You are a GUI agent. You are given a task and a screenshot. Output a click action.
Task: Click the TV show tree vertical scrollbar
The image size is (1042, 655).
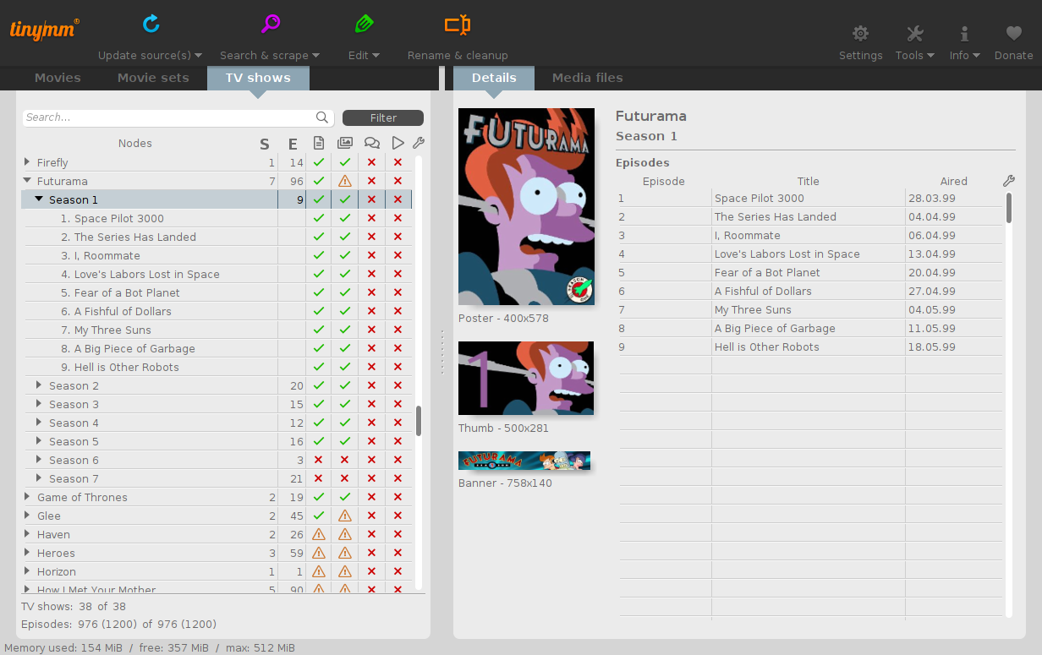[x=419, y=421]
